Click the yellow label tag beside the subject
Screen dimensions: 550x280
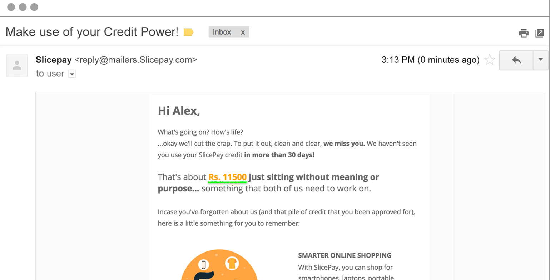(x=188, y=32)
